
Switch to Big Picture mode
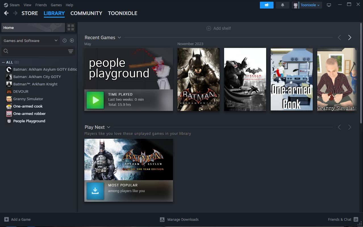(x=329, y=5)
